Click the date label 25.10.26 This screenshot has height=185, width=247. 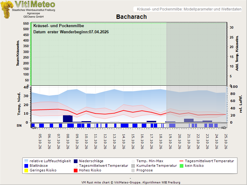click(x=226, y=142)
